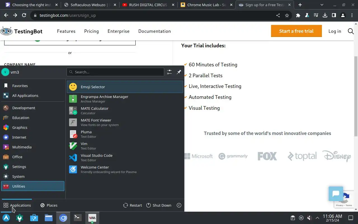Click volume icon in system tray
358x224 pixels.
coord(309,218)
